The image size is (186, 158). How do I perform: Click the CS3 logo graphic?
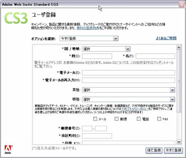point(16,18)
